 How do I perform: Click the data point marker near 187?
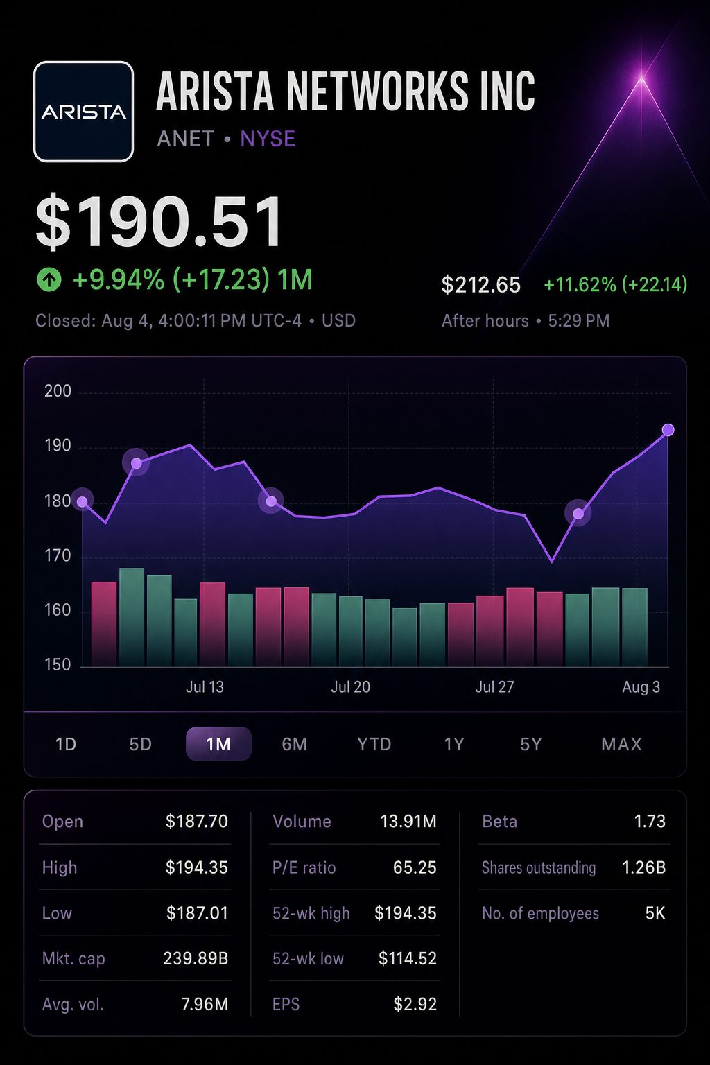click(x=136, y=462)
